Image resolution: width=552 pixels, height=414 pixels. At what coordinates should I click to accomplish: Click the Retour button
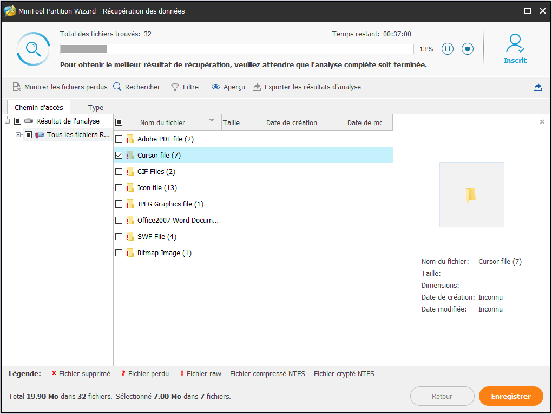coord(442,396)
